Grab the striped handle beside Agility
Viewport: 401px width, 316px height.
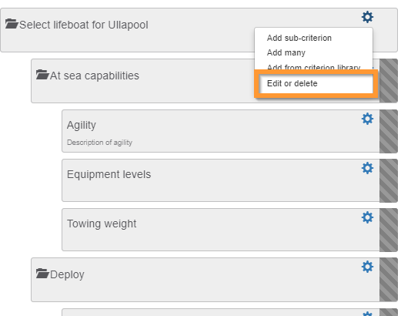389,131
